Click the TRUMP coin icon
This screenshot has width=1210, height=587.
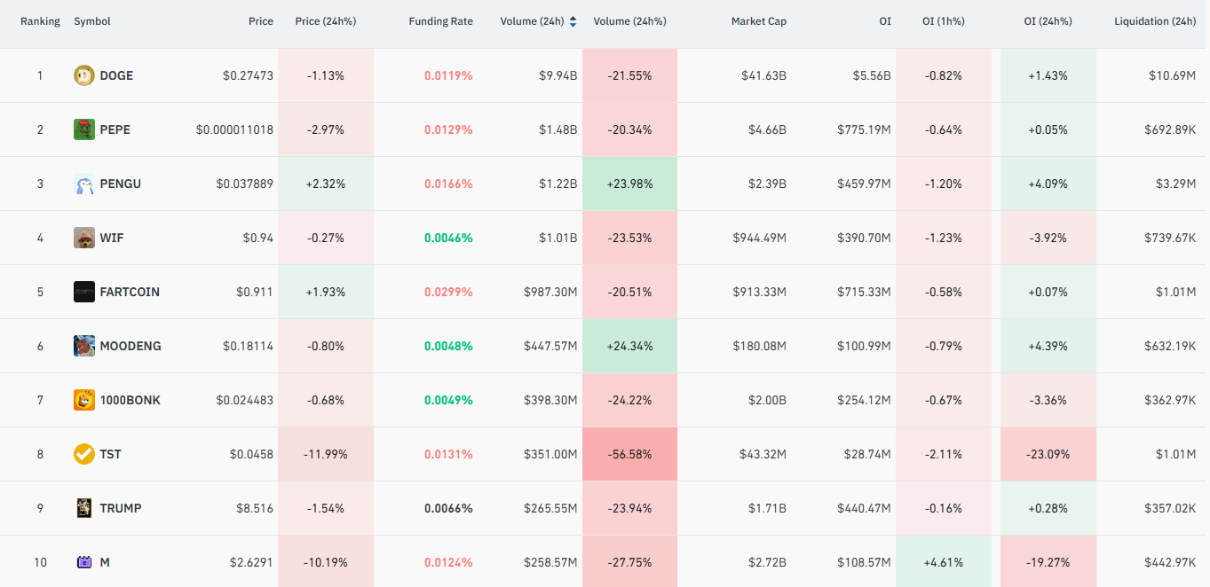tap(84, 508)
